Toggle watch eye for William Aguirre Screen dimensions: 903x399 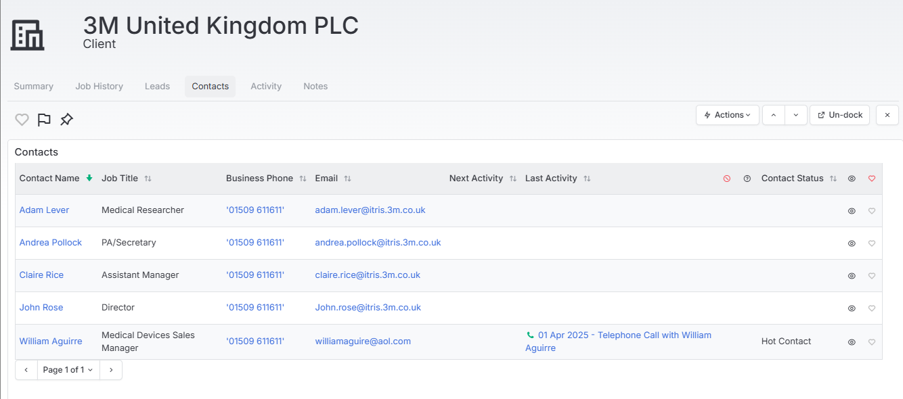[852, 342]
